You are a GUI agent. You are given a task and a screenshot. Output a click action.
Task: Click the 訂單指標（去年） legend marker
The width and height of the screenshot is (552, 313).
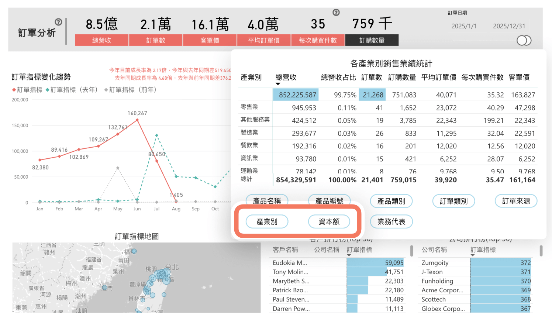pos(48,90)
